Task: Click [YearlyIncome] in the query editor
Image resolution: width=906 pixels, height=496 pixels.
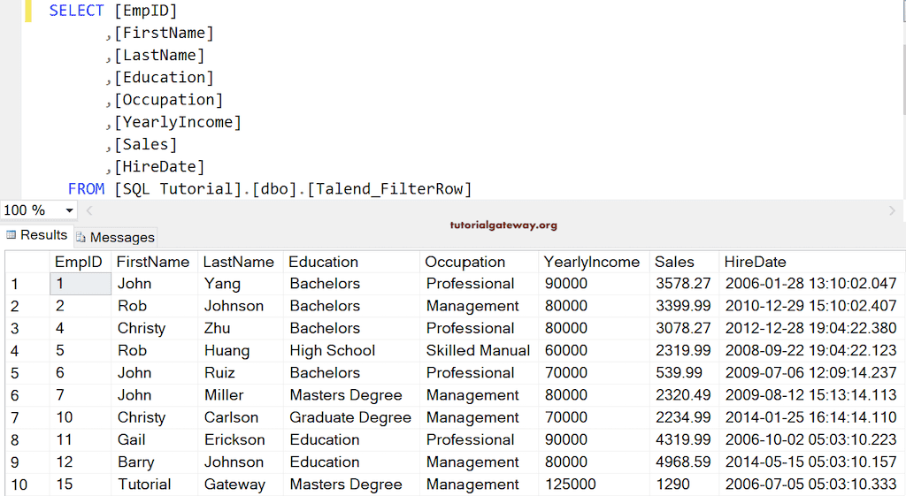Action: [177, 122]
